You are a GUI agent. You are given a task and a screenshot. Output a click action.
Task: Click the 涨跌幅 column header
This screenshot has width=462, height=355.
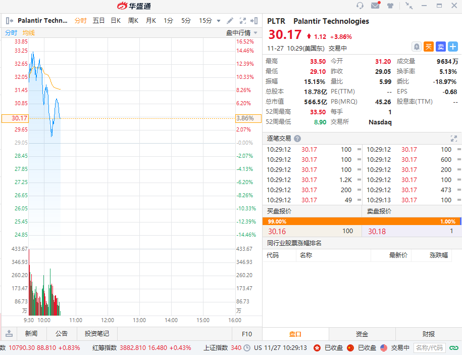(x=439, y=255)
